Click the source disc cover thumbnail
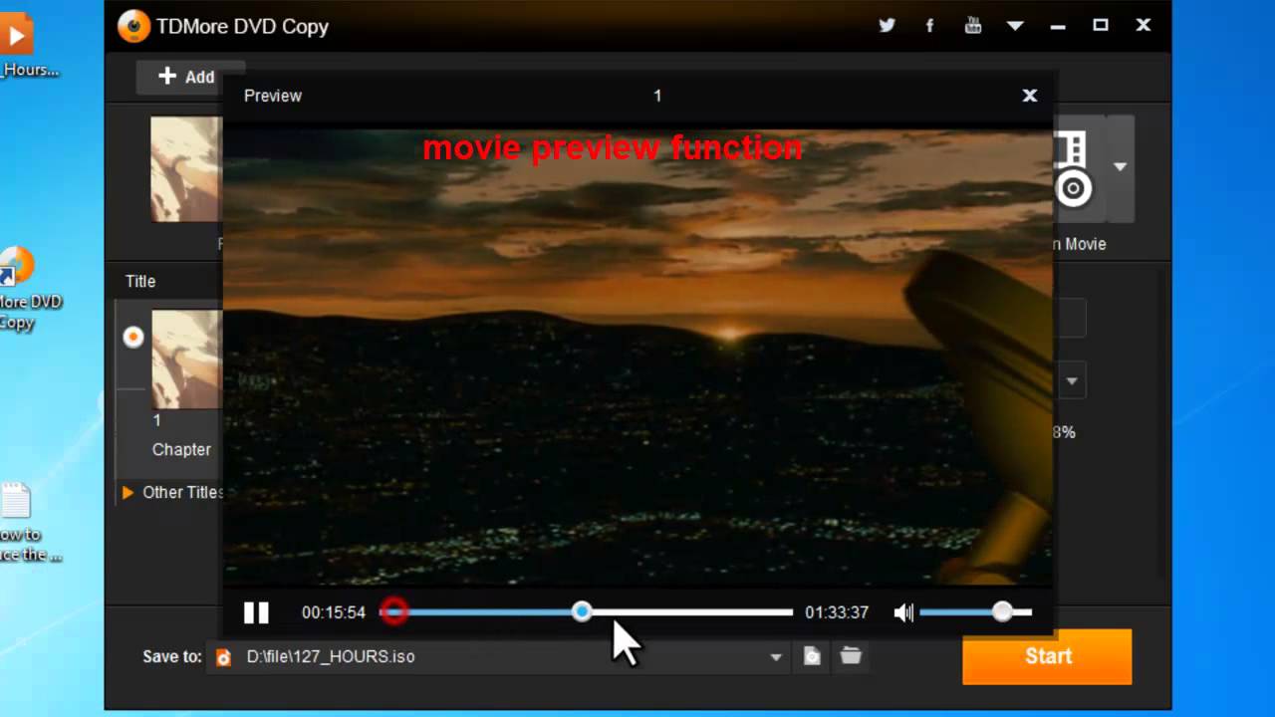The image size is (1275, 717). click(186, 169)
